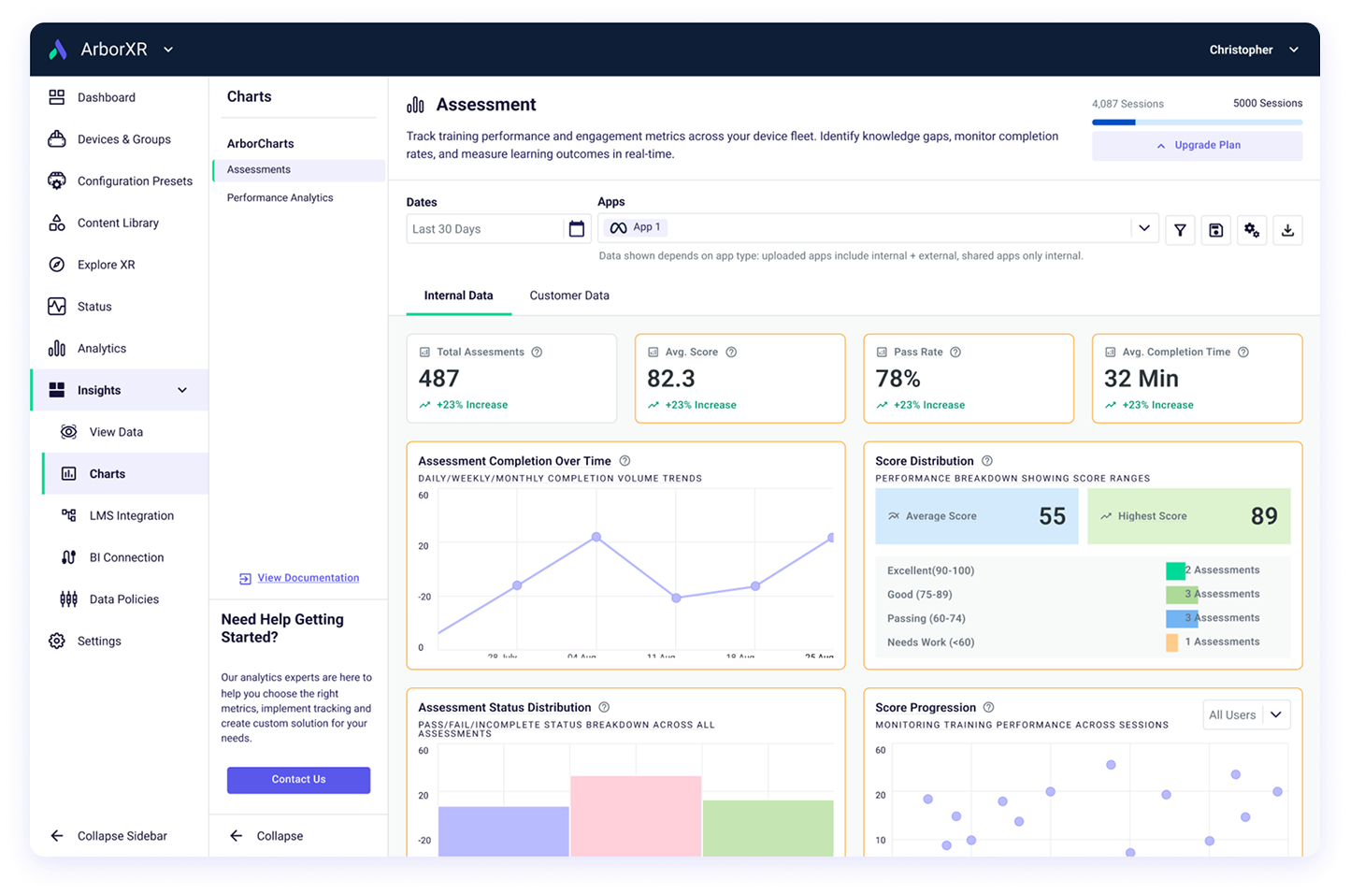
Task: Select the Content Library icon in sidebar
Action: (57, 223)
